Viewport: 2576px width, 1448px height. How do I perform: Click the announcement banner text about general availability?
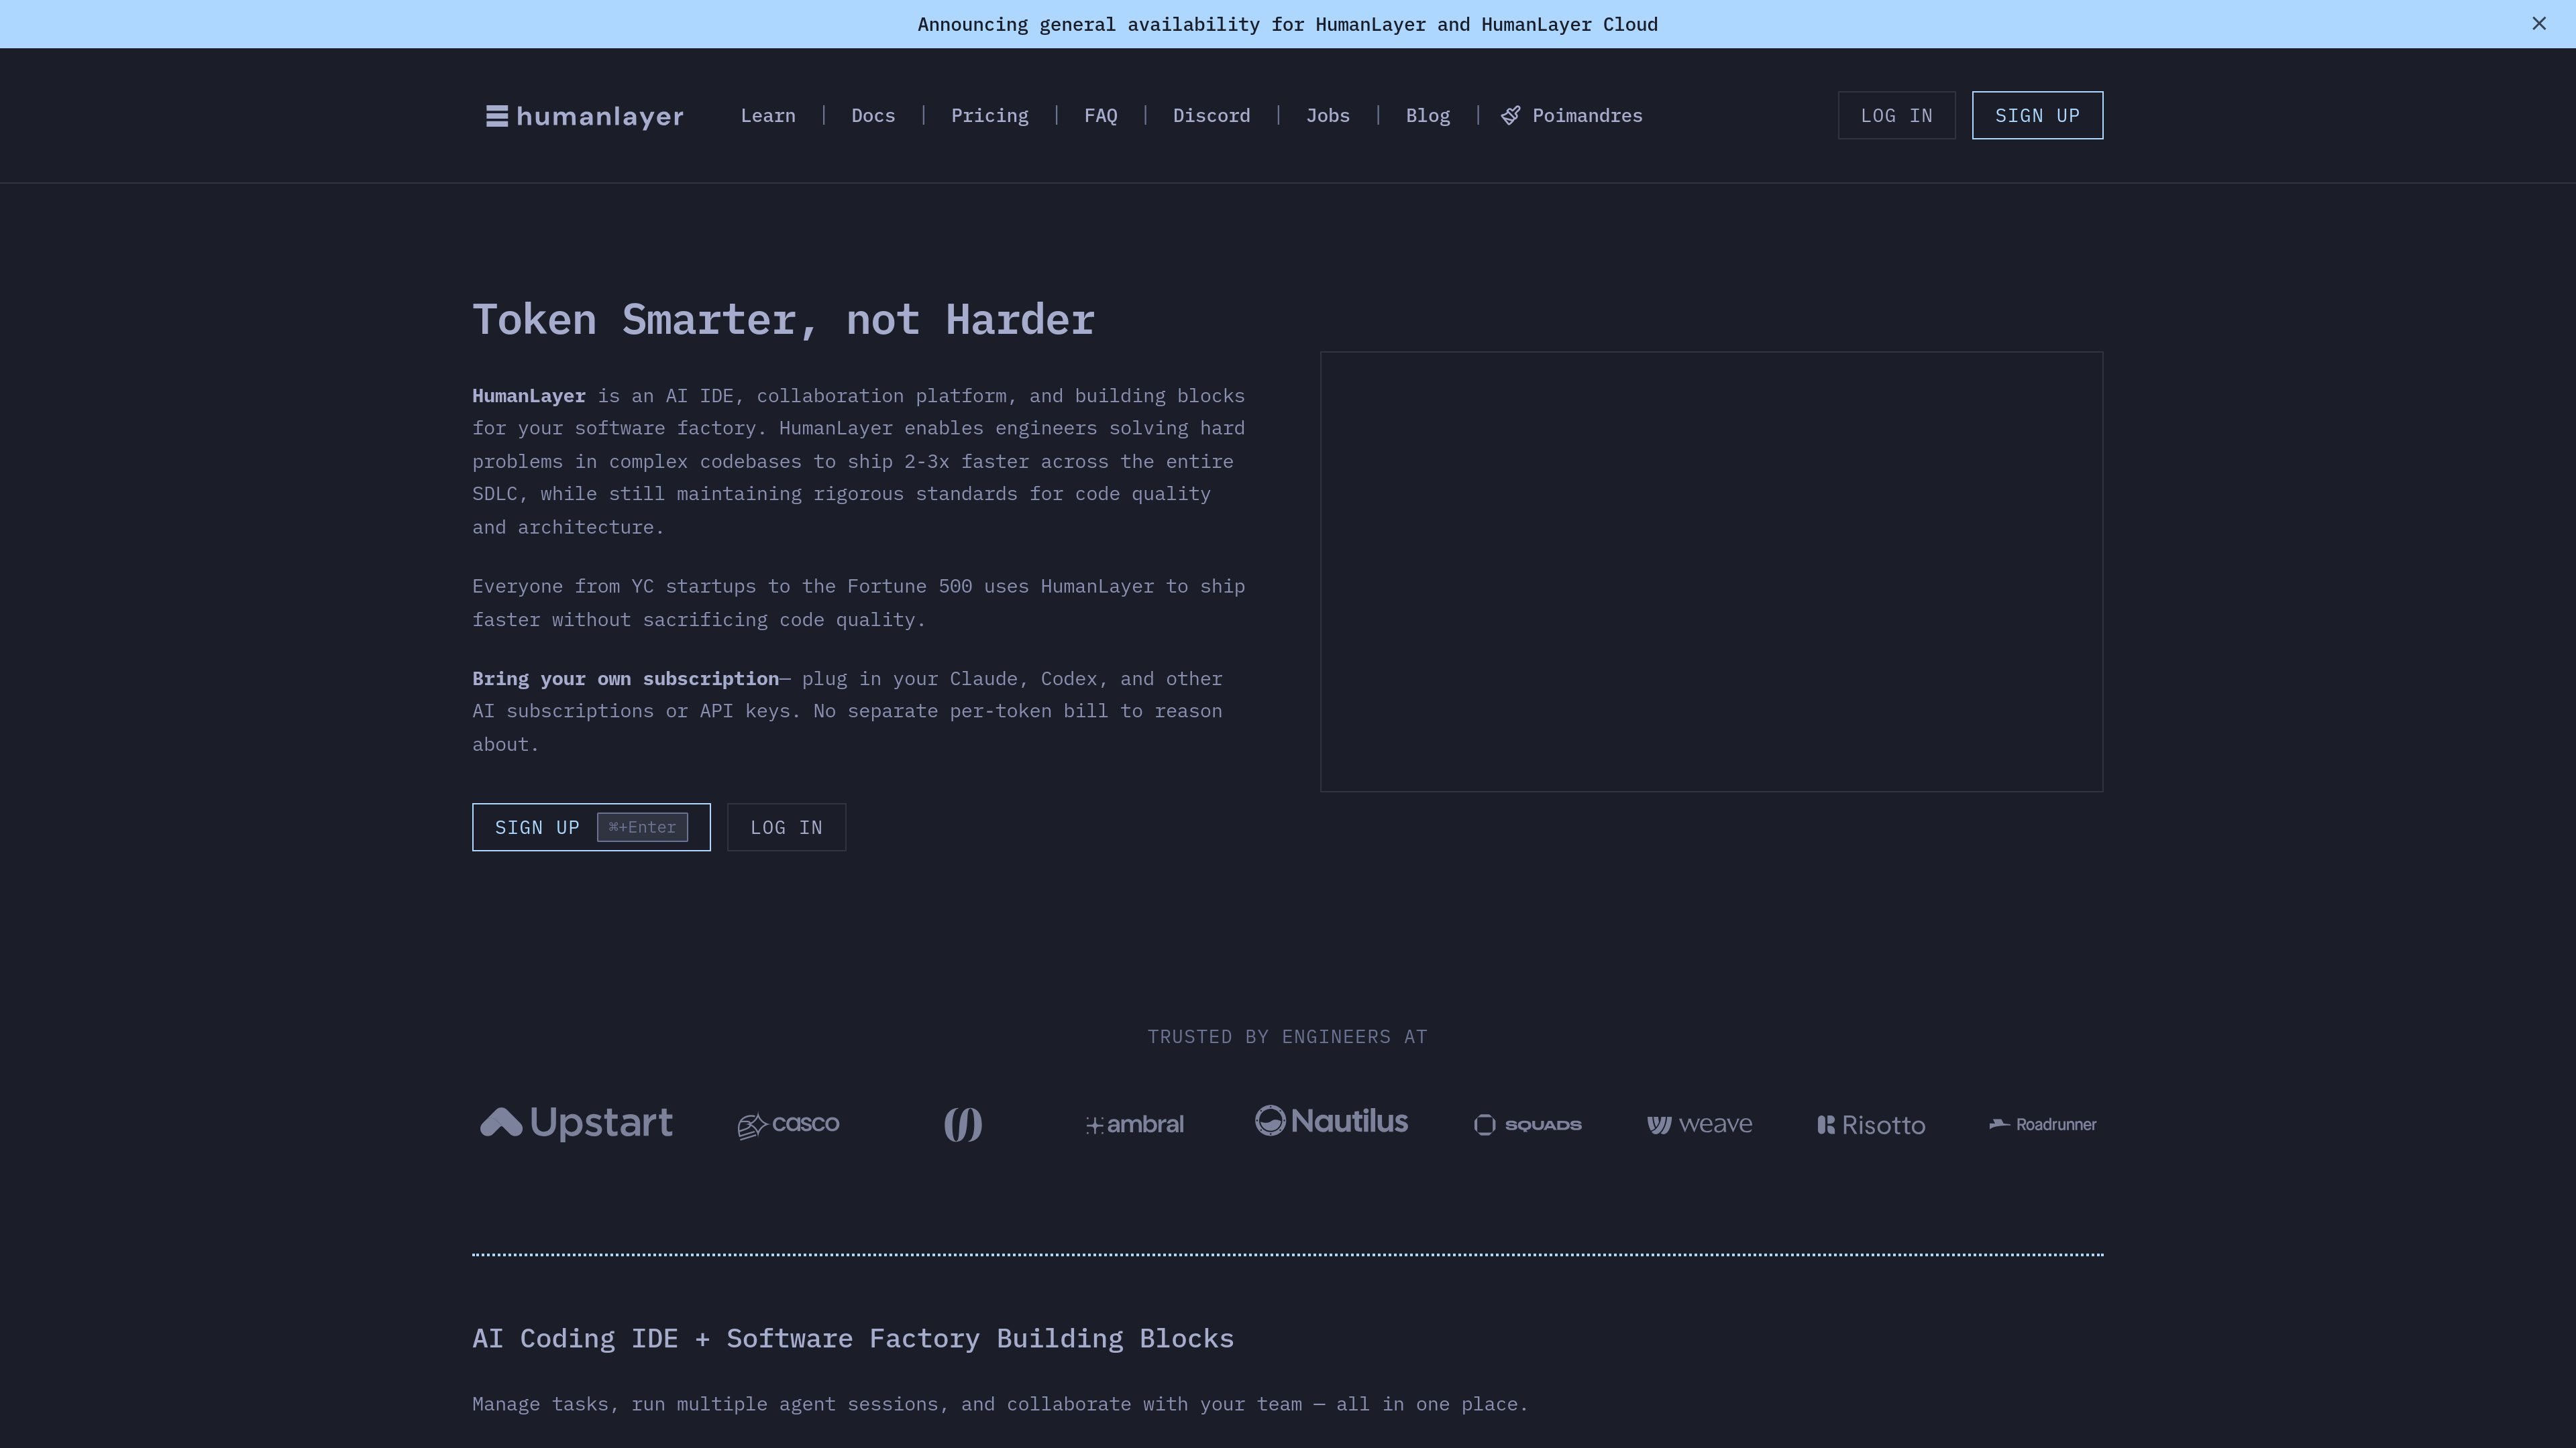(1287, 24)
